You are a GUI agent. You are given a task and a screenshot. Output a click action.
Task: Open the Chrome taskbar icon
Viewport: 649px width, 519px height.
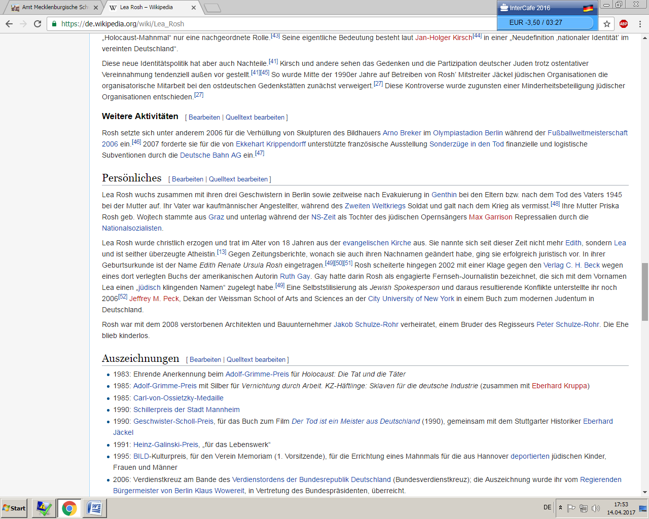click(69, 508)
